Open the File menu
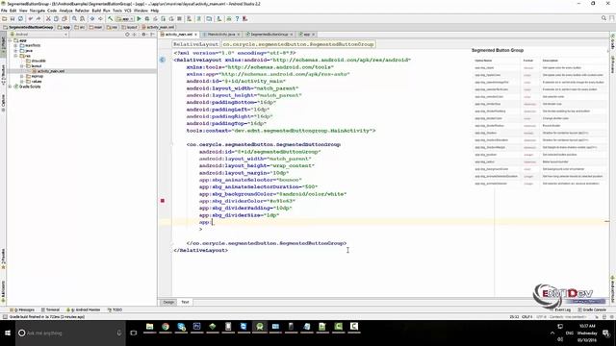 (4, 11)
